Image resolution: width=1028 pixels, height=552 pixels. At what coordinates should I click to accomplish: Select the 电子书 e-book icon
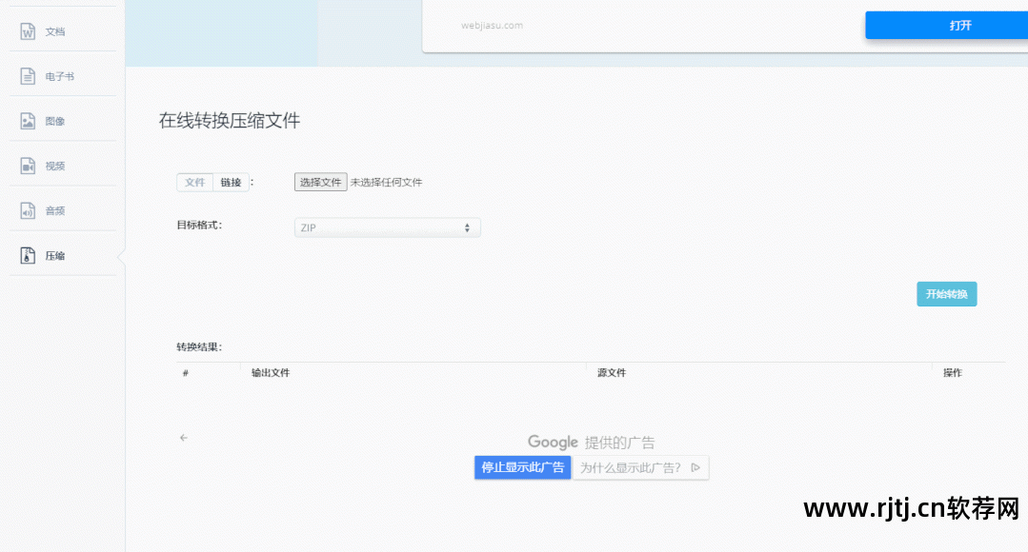[28, 76]
